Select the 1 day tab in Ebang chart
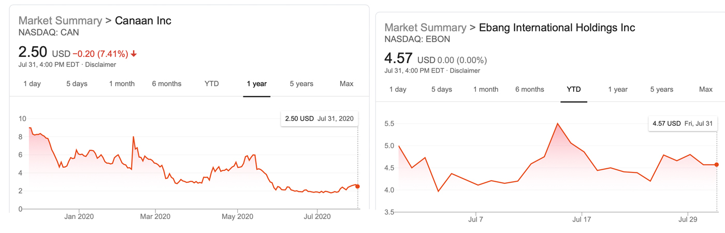This screenshot has width=725, height=233. pos(398,89)
